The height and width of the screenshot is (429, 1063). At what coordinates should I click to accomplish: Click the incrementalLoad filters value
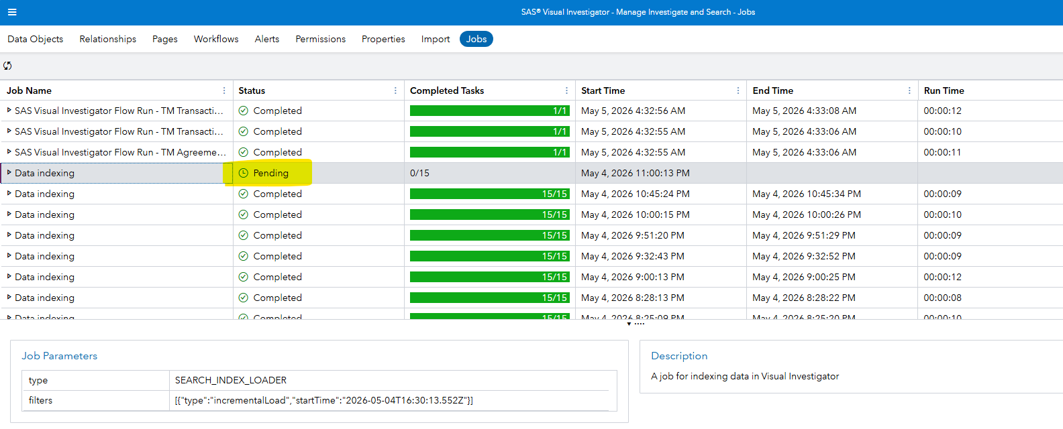[324, 400]
